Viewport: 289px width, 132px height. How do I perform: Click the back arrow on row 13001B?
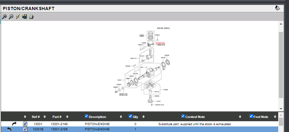click(x=9, y=129)
